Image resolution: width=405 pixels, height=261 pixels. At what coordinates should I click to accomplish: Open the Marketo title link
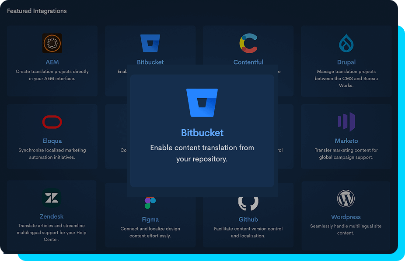point(346,141)
